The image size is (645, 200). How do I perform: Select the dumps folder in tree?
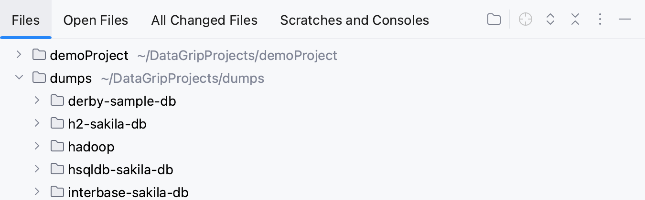pos(71,78)
